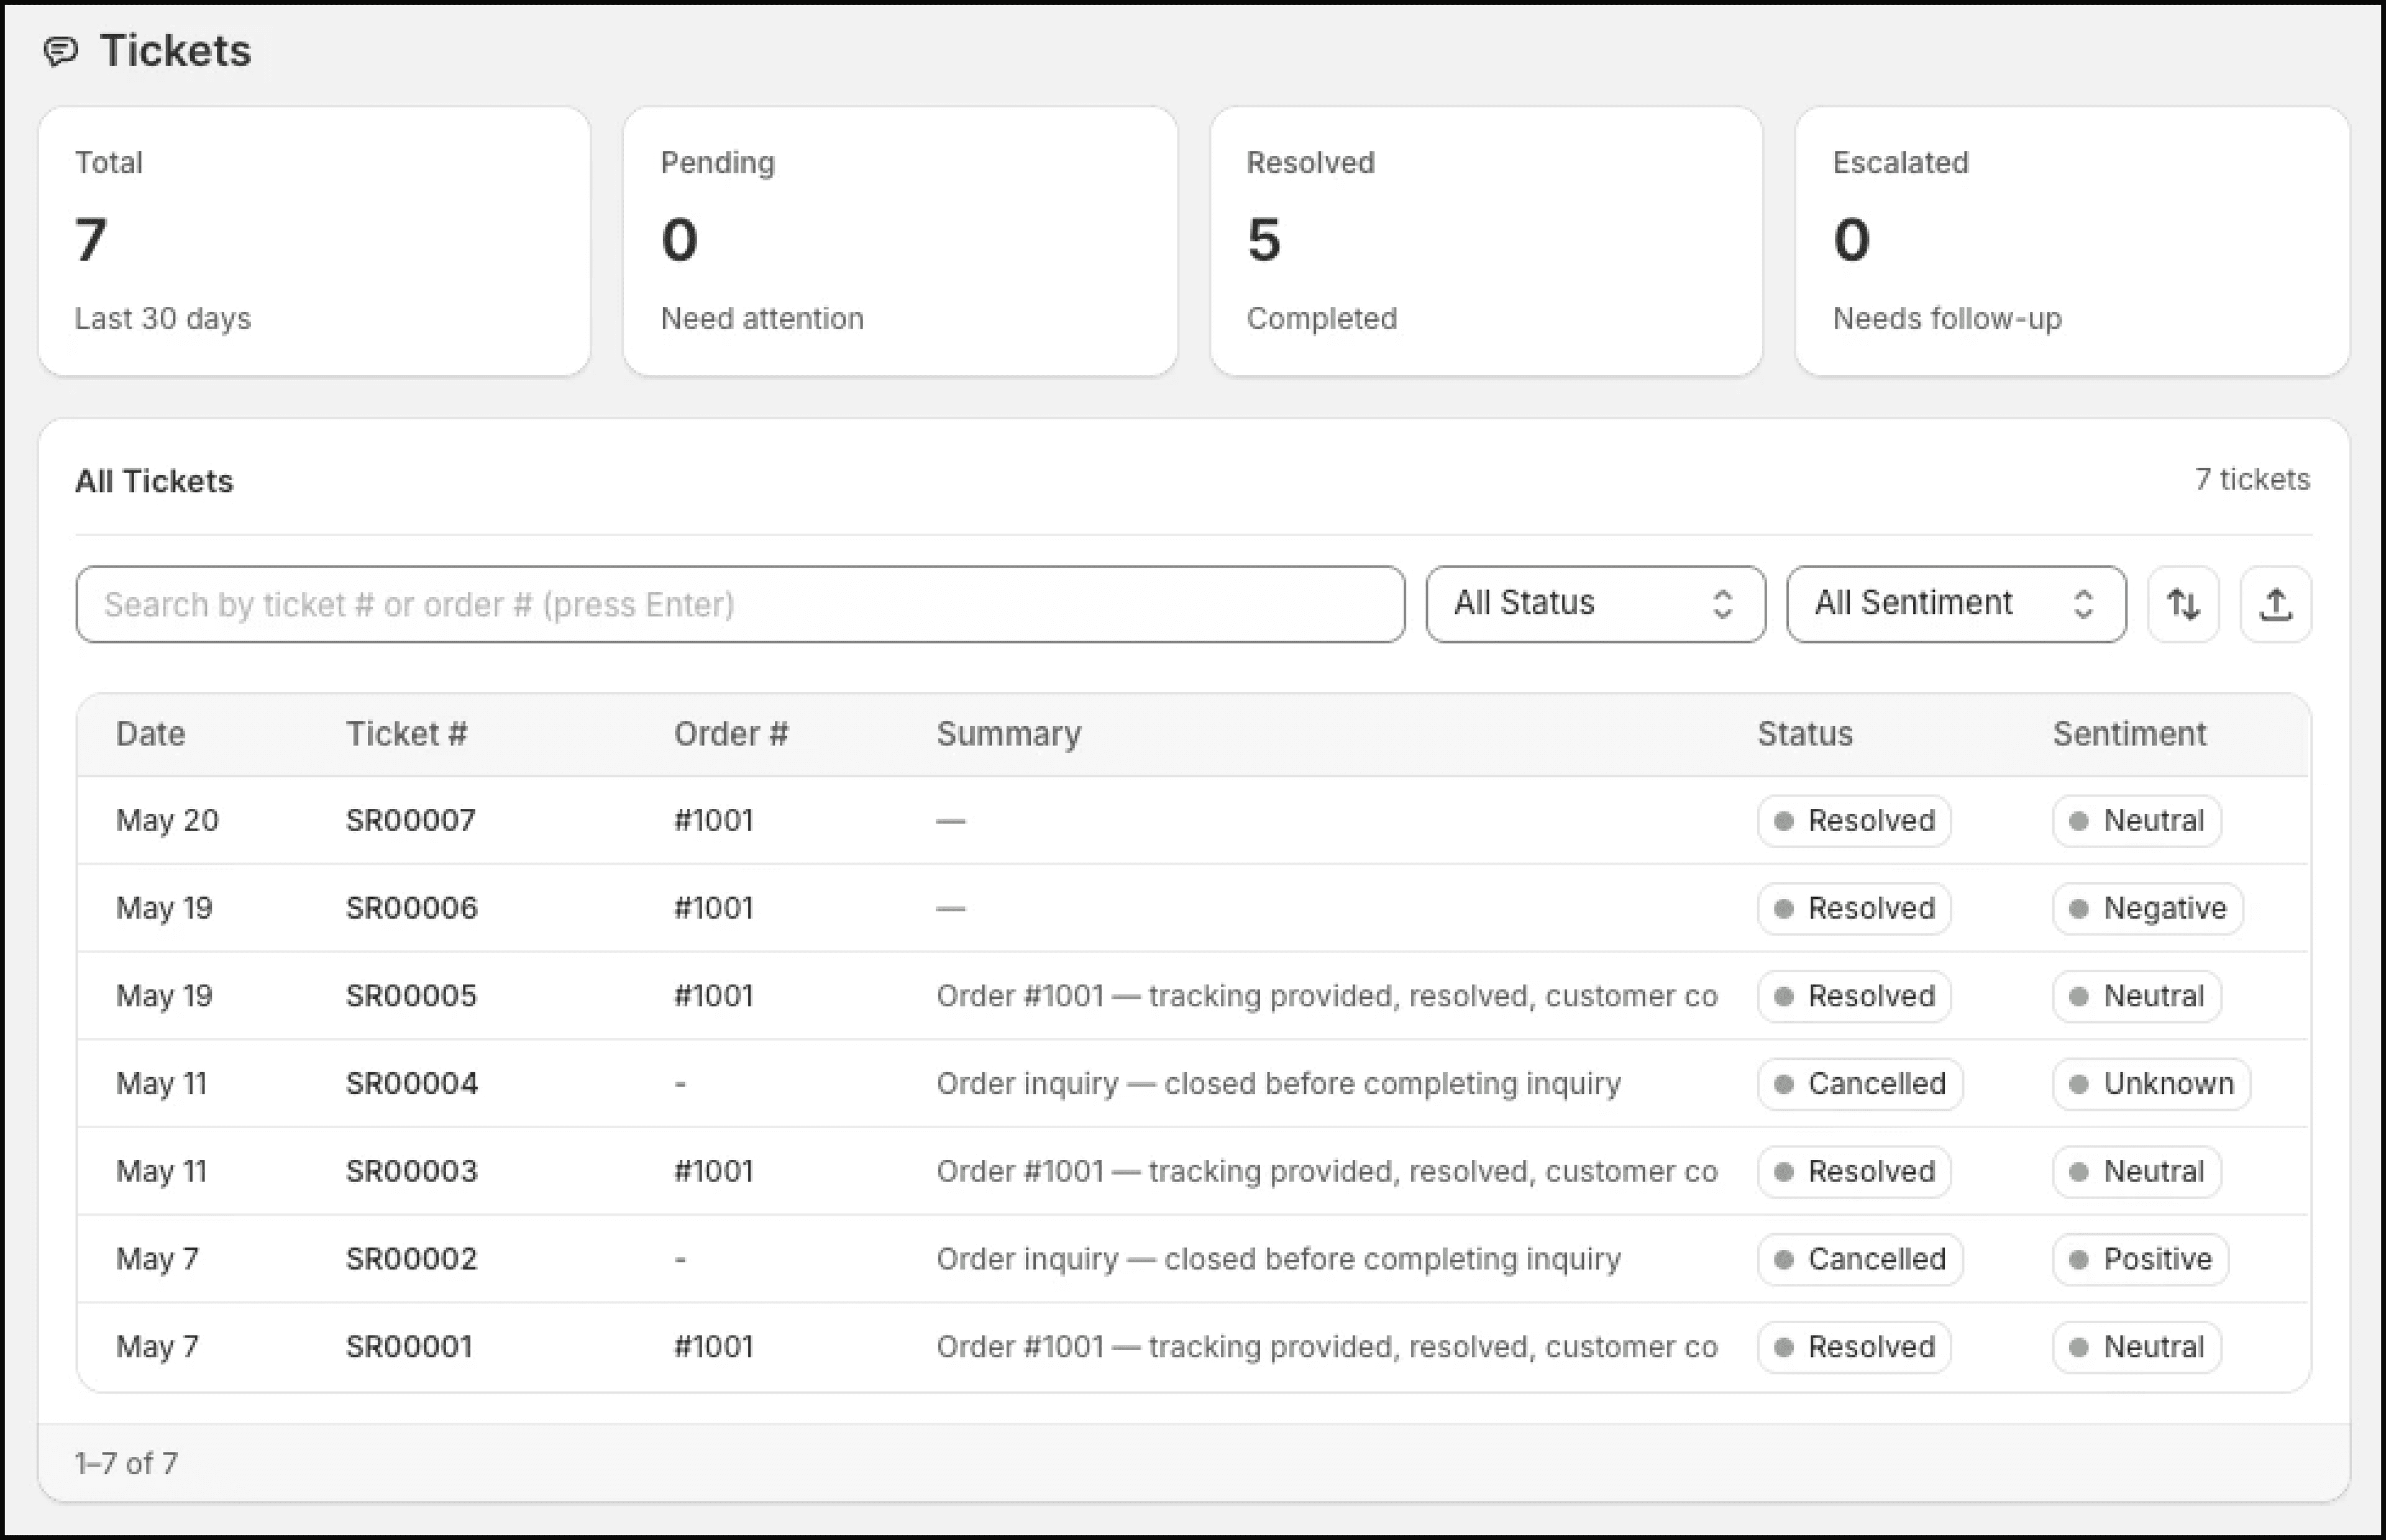Image resolution: width=2386 pixels, height=1540 pixels.
Task: Click the summary text for SR00002
Action: 1279,1259
